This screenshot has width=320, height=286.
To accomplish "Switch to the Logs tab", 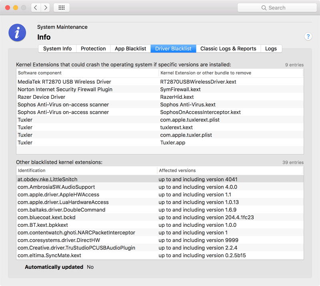I will pyautogui.click(x=271, y=48).
